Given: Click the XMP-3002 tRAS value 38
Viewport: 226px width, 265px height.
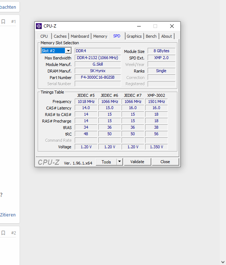Looking at the screenshot, I should point(156,127).
